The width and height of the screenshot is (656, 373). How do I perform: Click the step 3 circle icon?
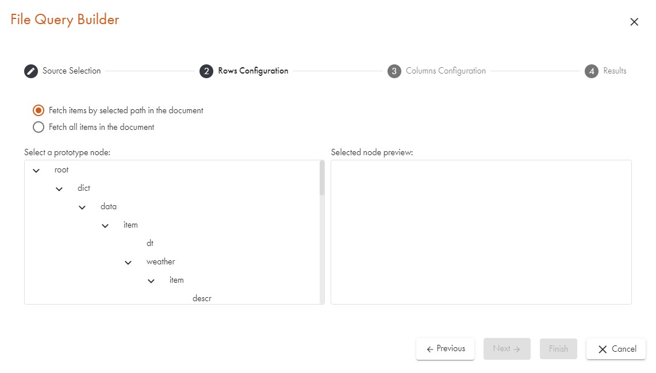pyautogui.click(x=394, y=71)
